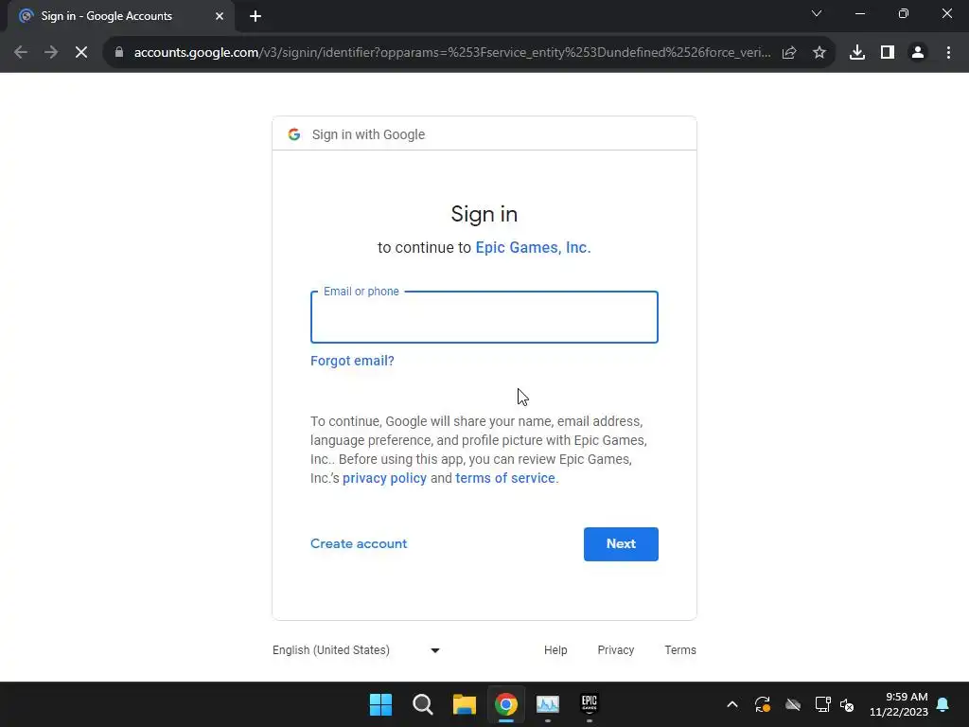
Task: Open performance monitor taskbar app
Action: point(548,704)
